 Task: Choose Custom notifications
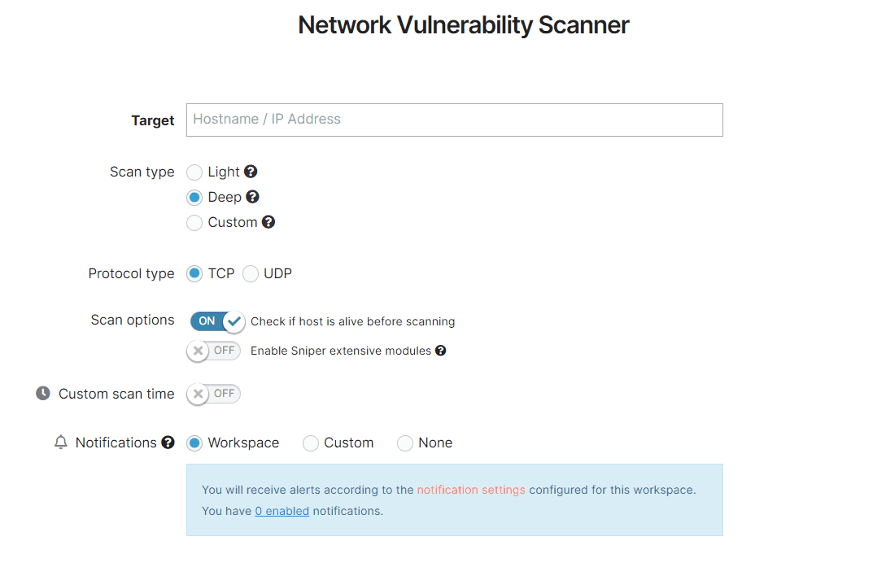pyautogui.click(x=310, y=443)
